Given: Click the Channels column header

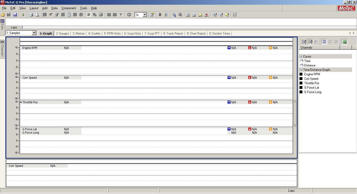Looking at the screenshot, I should tap(319, 48).
